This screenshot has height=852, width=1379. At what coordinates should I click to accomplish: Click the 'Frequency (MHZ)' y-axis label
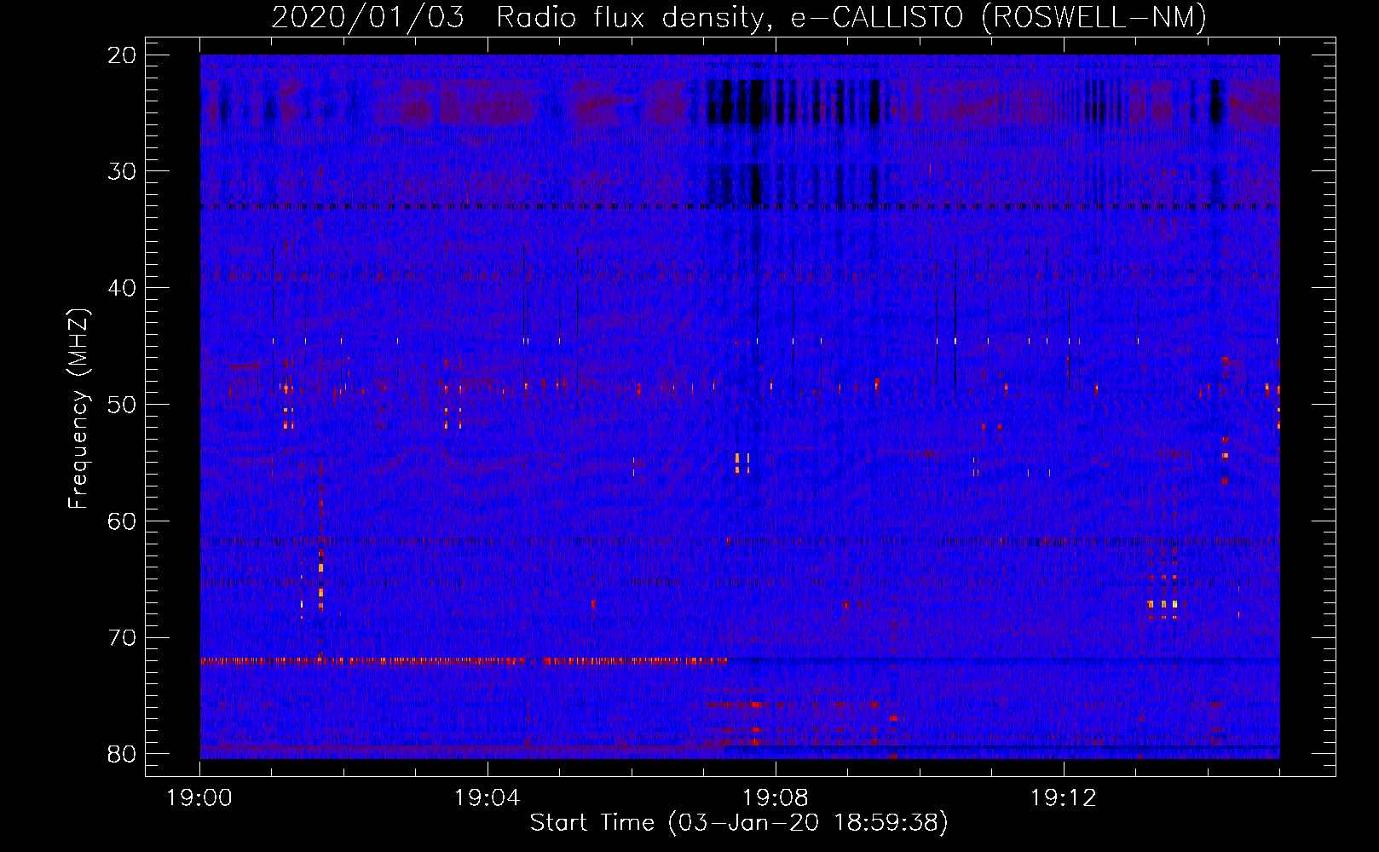pos(78,409)
